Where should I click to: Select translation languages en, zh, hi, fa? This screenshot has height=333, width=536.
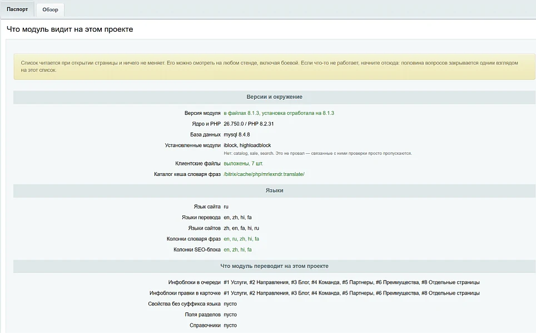coord(237,218)
